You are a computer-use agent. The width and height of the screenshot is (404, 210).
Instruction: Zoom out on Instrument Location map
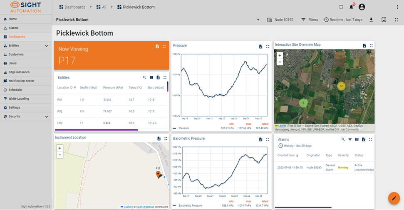pyautogui.click(x=59, y=155)
